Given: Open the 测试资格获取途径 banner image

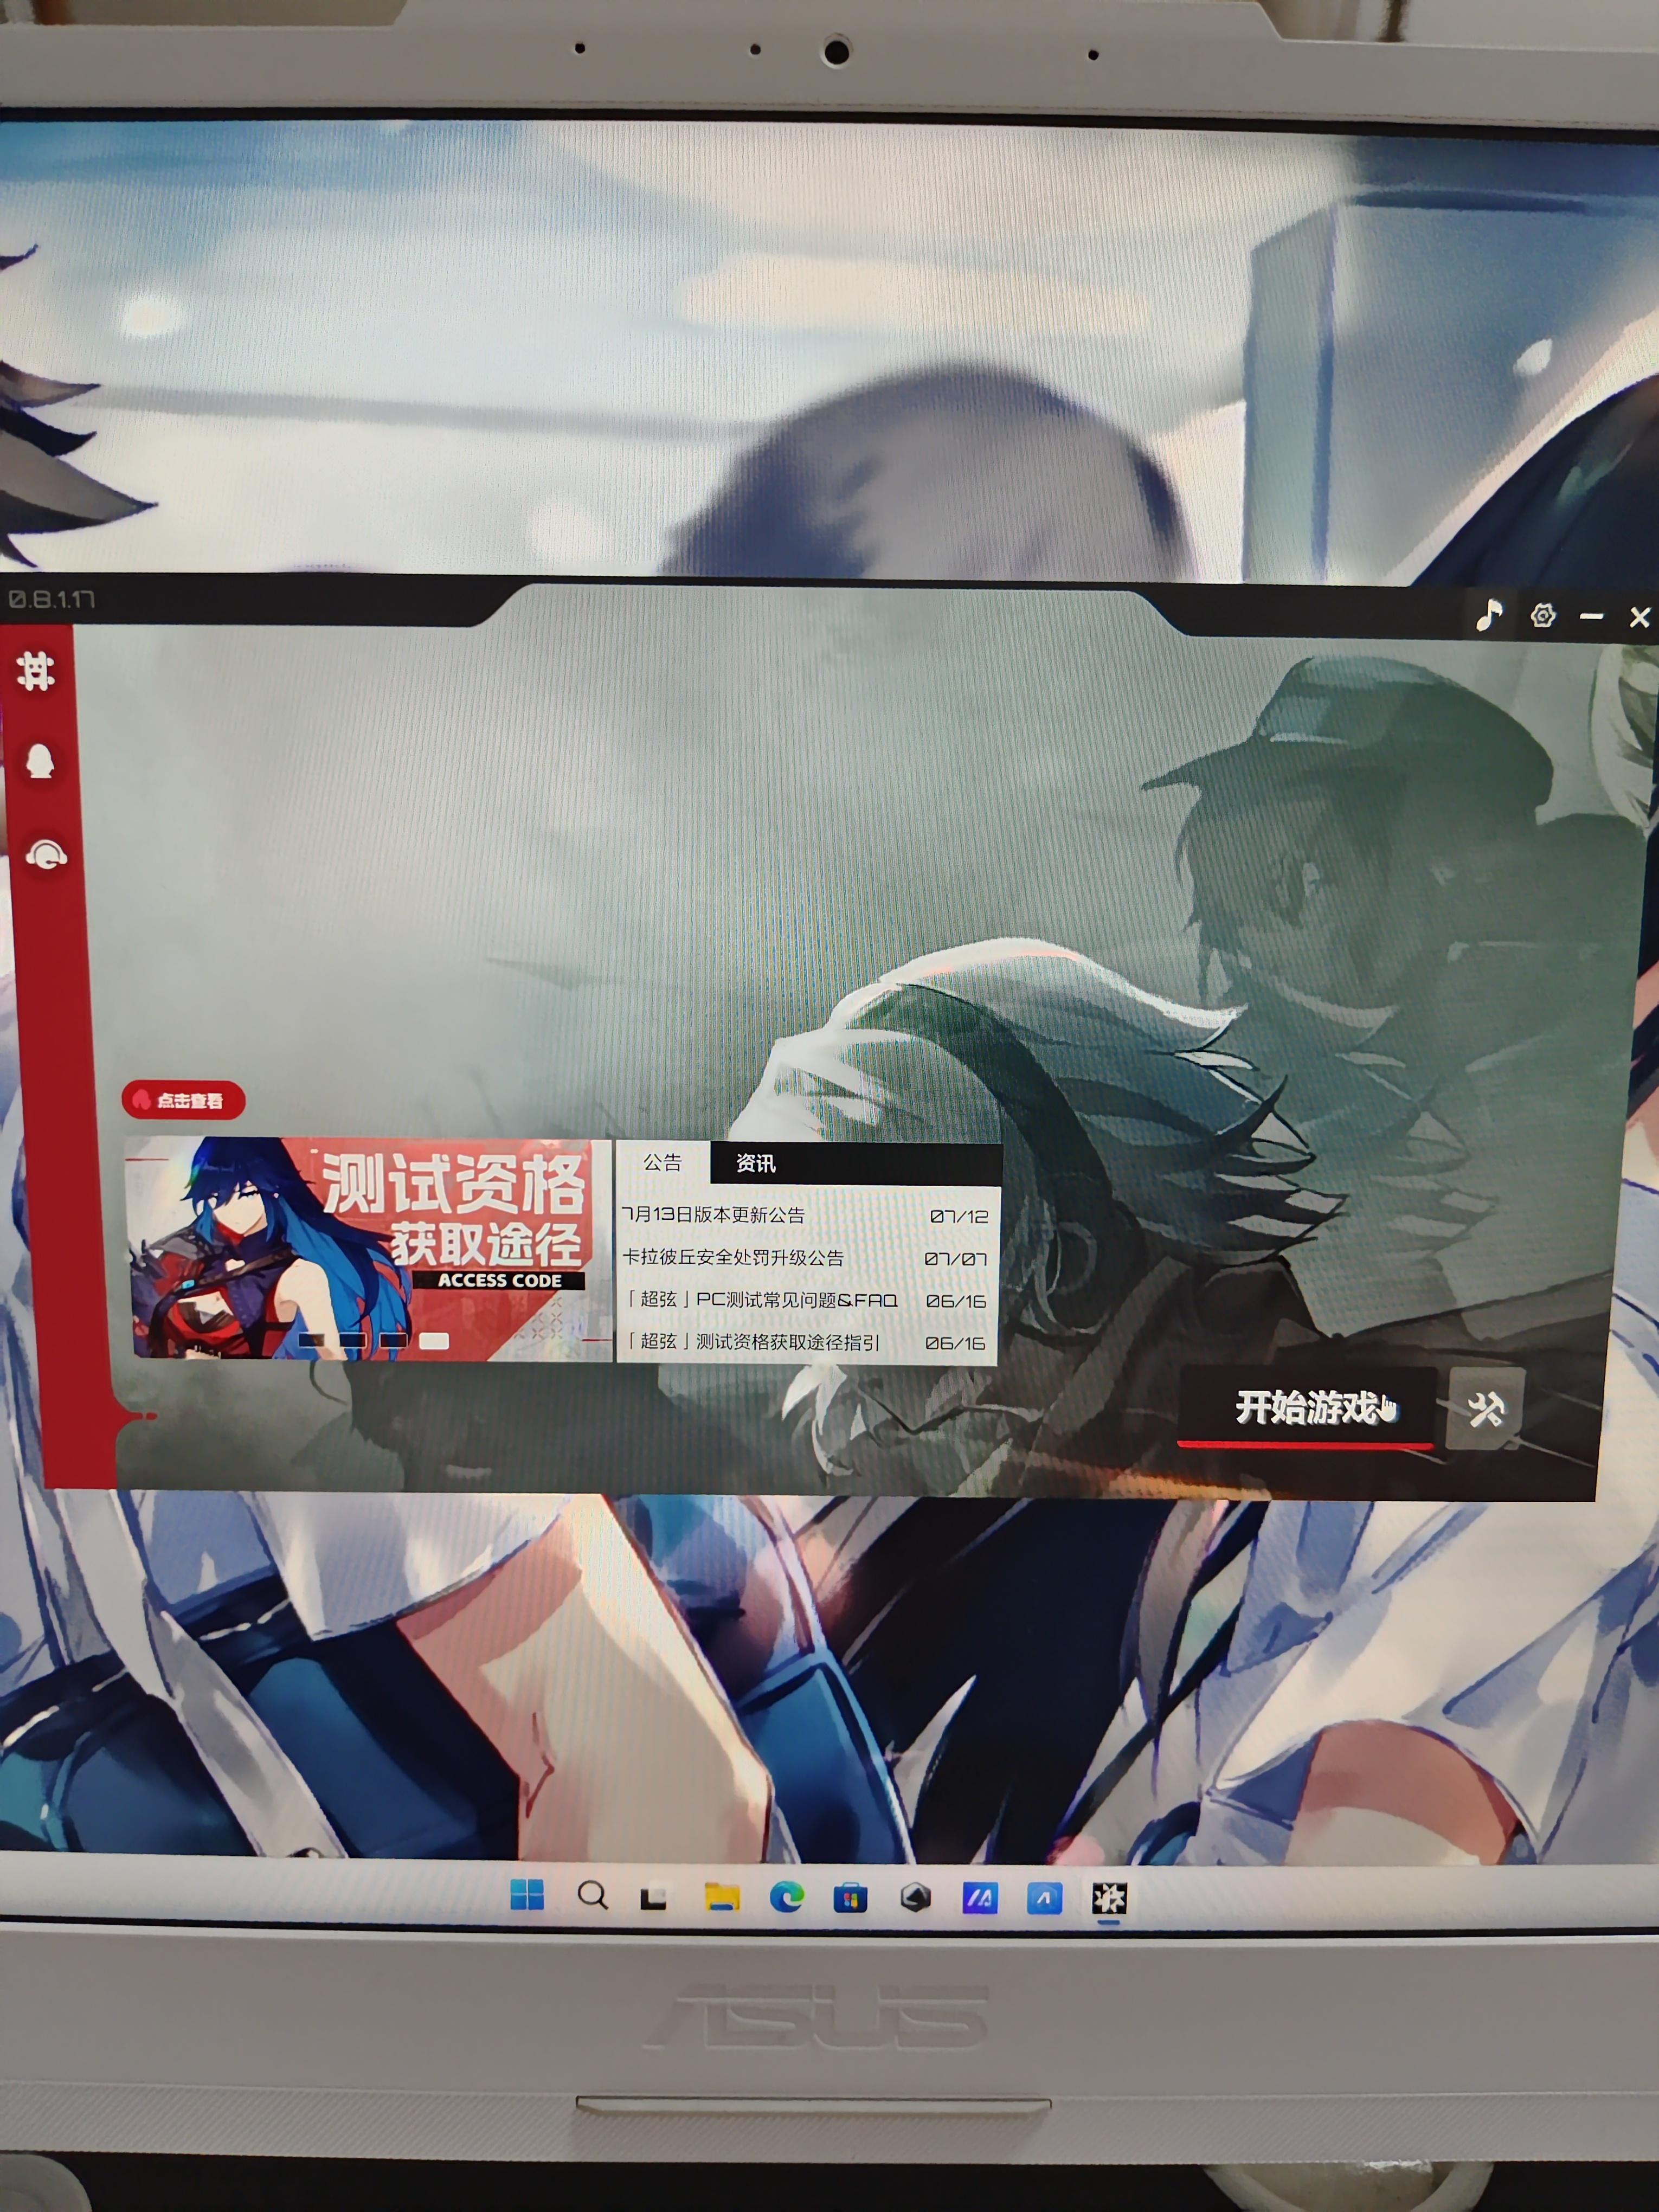Looking at the screenshot, I should (369, 1249).
